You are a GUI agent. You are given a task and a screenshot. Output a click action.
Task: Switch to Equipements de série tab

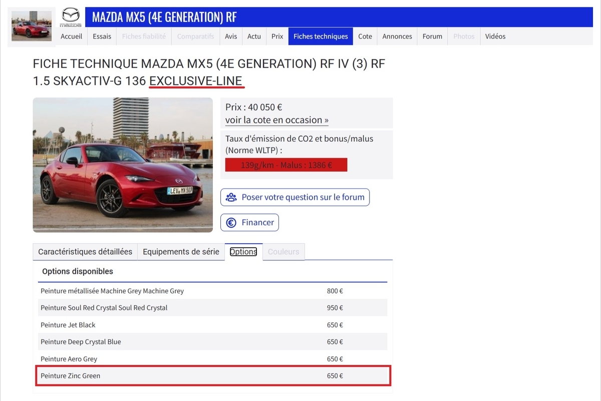tap(181, 252)
